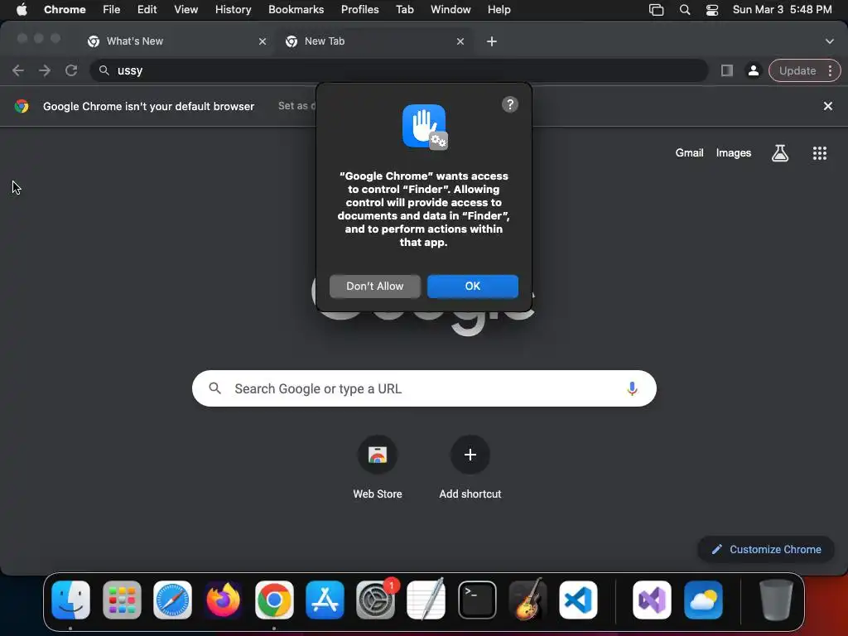Open the History menu
The height and width of the screenshot is (636, 848).
(x=233, y=10)
